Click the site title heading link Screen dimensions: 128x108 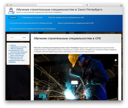click(59, 9)
